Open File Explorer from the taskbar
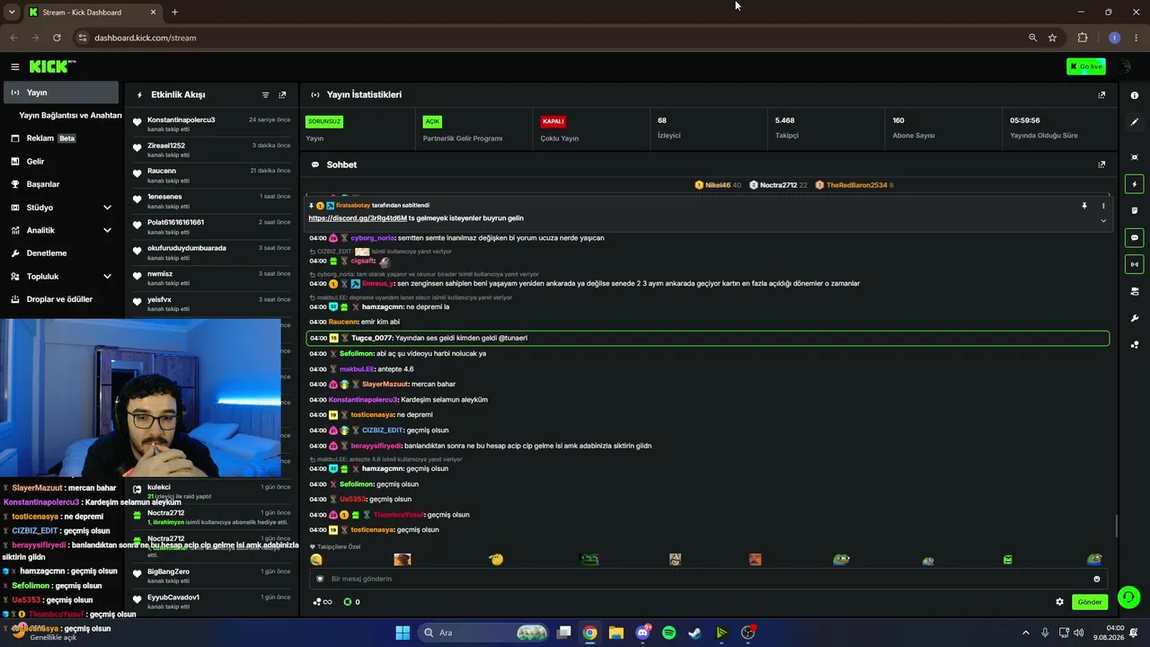The width and height of the screenshot is (1150, 647). click(615, 633)
